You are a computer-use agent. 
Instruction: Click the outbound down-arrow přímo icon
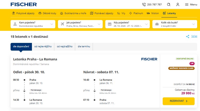24,90
